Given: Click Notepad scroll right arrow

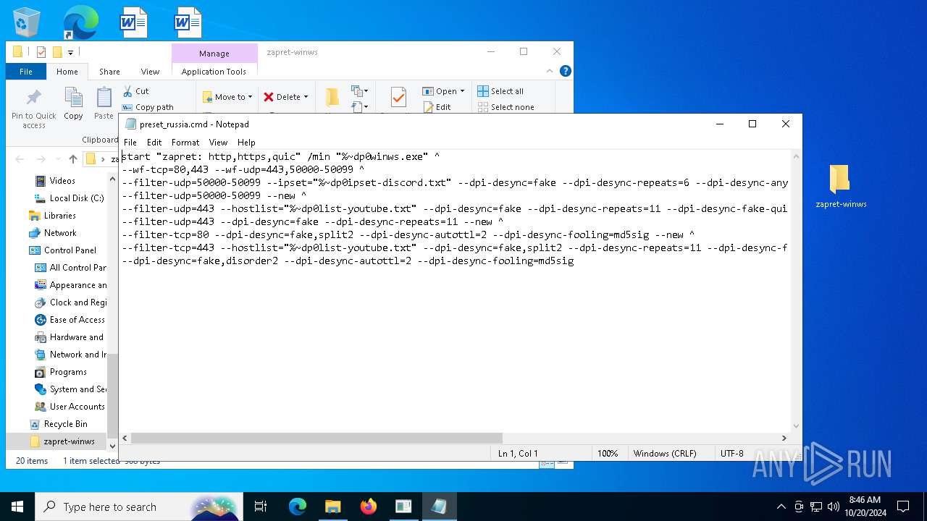Looking at the screenshot, I should click(784, 438).
